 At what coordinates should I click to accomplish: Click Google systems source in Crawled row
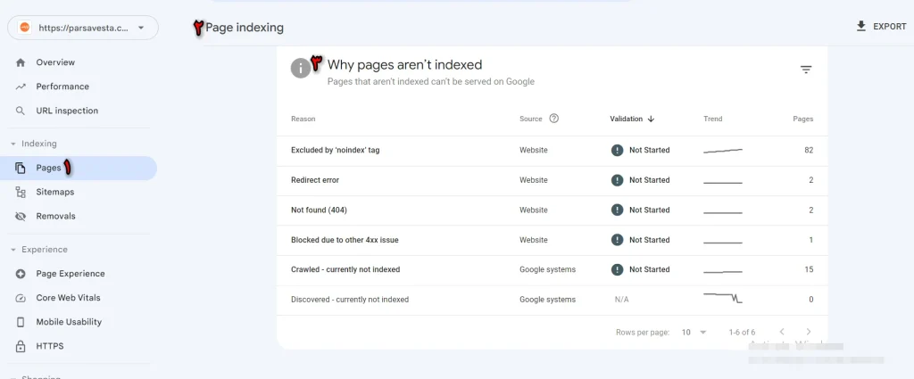[547, 269]
